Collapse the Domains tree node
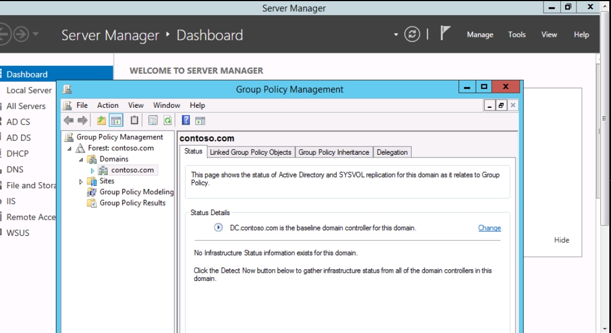 pos(81,159)
